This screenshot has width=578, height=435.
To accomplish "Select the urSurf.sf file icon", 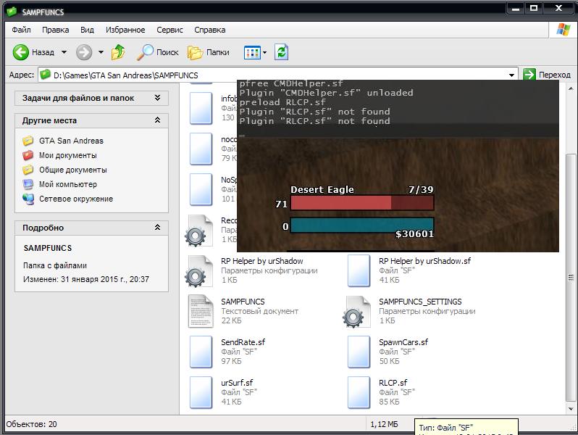I will coord(201,392).
